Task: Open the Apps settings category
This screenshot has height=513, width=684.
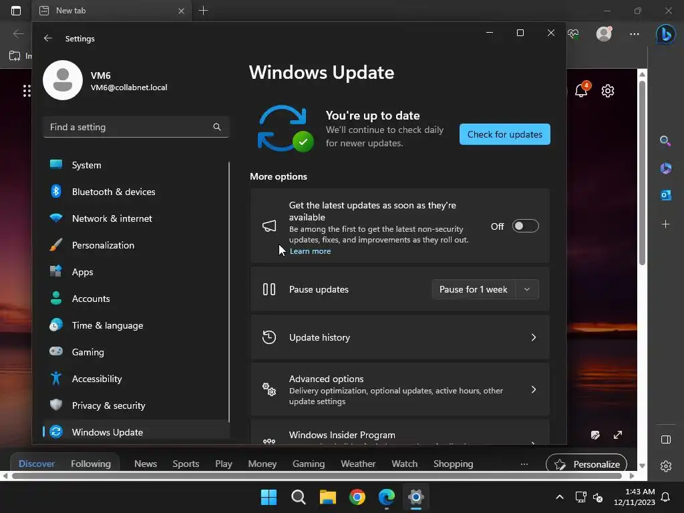Action: (136, 272)
